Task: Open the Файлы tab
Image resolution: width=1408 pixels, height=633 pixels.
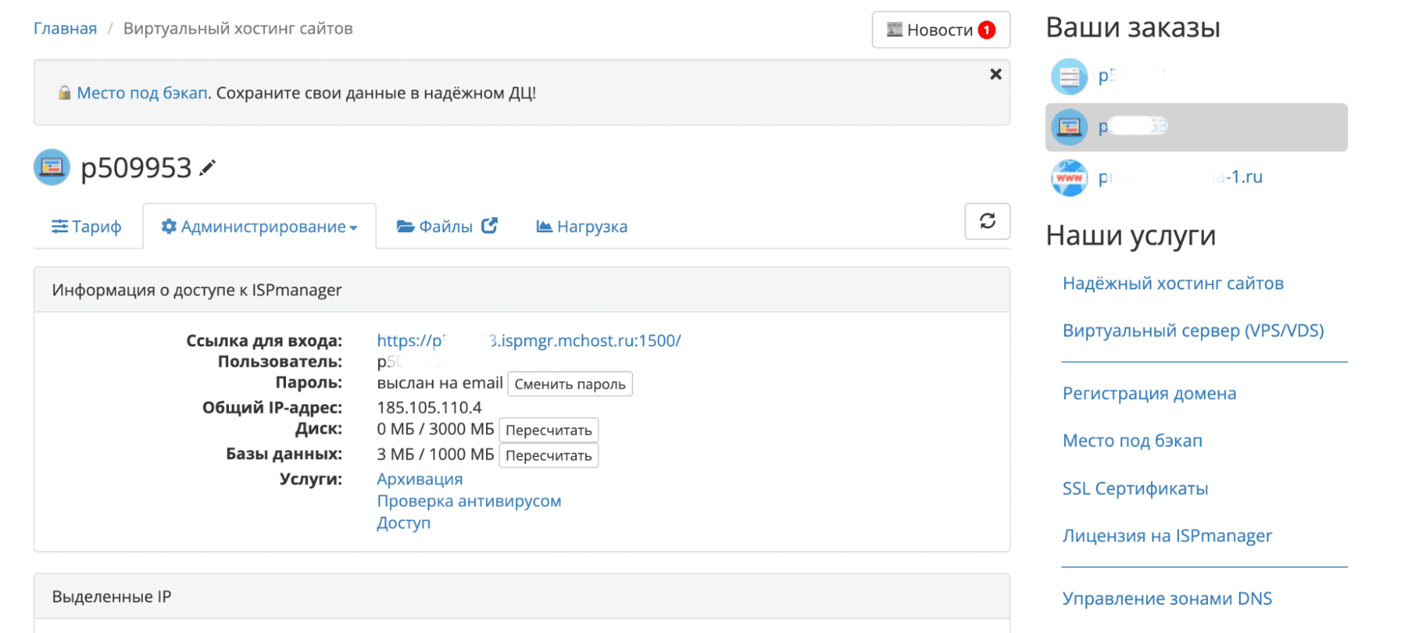Action: (447, 226)
